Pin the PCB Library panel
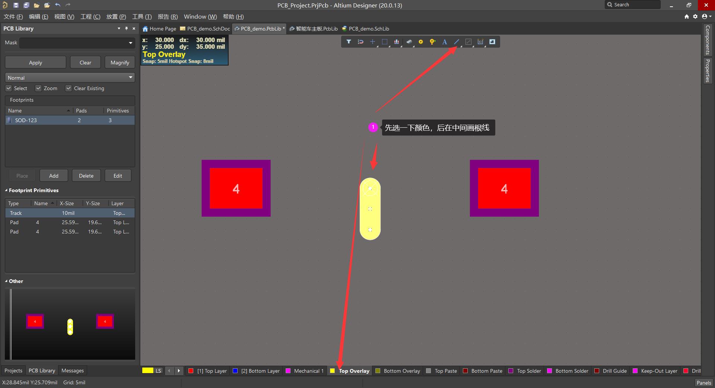This screenshot has width=715, height=388. (x=126, y=28)
